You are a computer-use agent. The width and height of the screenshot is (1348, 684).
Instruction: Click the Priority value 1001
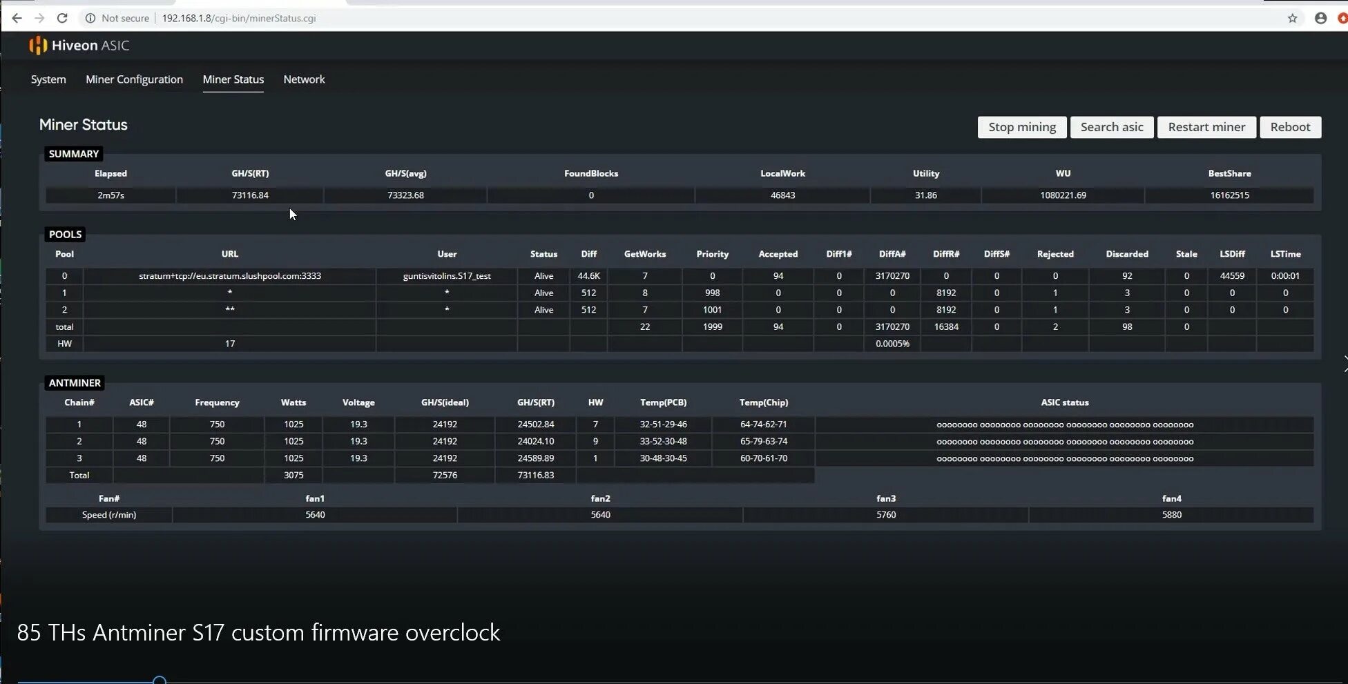click(x=712, y=310)
